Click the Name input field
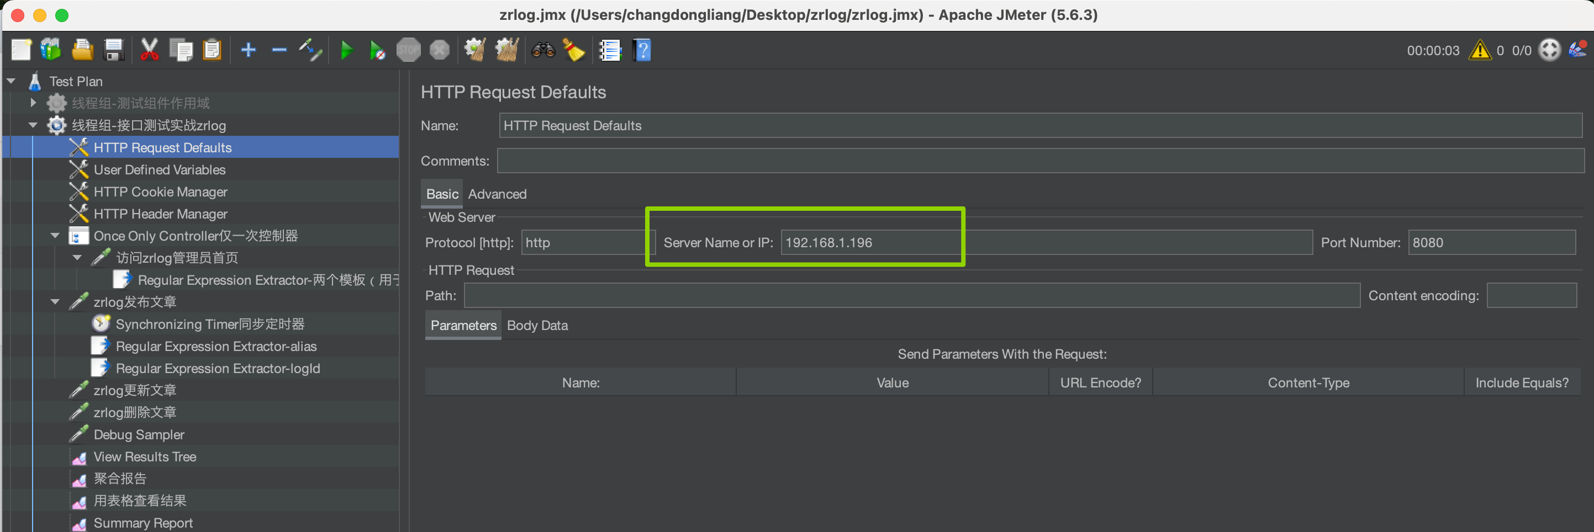The image size is (1594, 532). tap(1040, 125)
